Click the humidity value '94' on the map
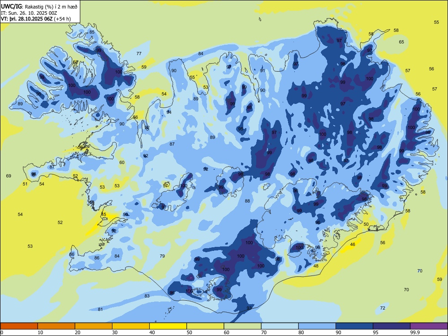This screenshot has height=336, width=448. 169,112
